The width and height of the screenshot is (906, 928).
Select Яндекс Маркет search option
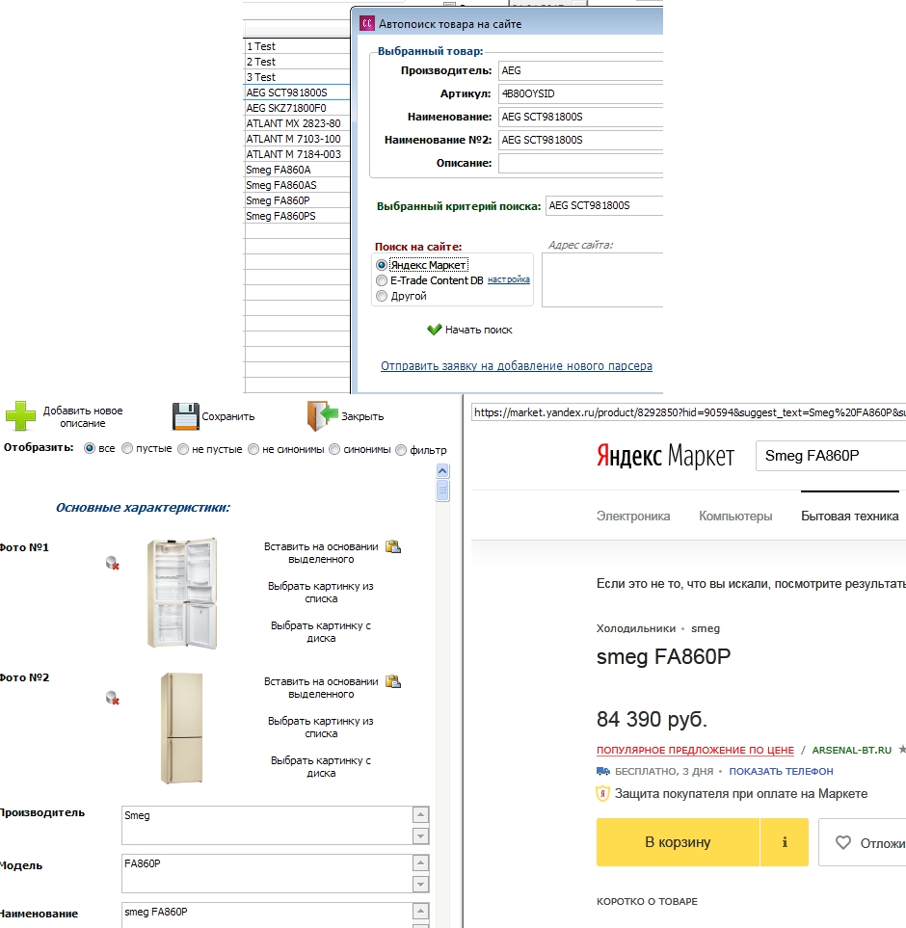(382, 265)
